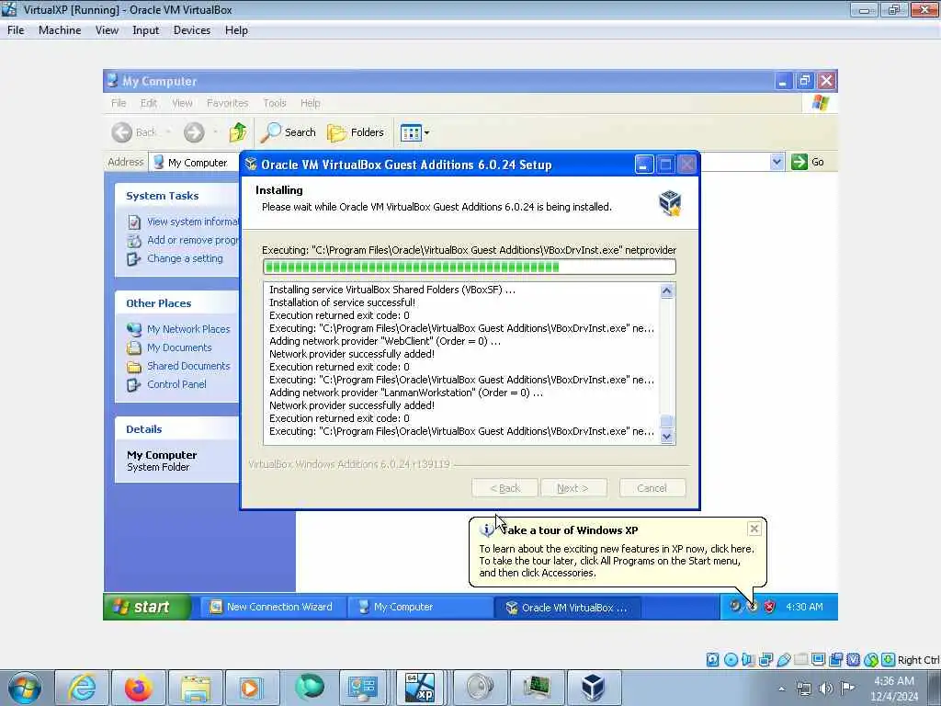This screenshot has height=706, width=941.
Task: Open My Documents in Other Places
Action: (x=179, y=347)
